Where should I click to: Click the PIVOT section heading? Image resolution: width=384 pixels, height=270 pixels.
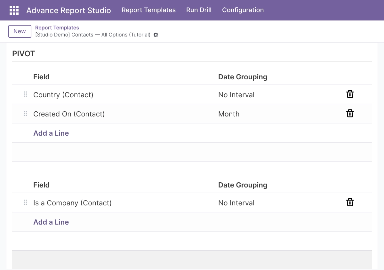[24, 53]
